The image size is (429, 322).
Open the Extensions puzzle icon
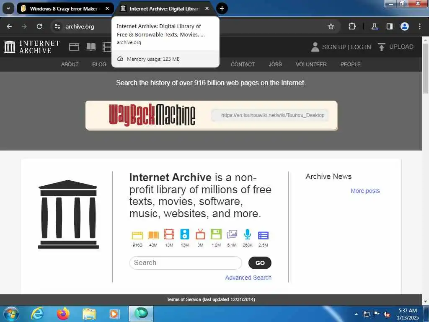(352, 26)
